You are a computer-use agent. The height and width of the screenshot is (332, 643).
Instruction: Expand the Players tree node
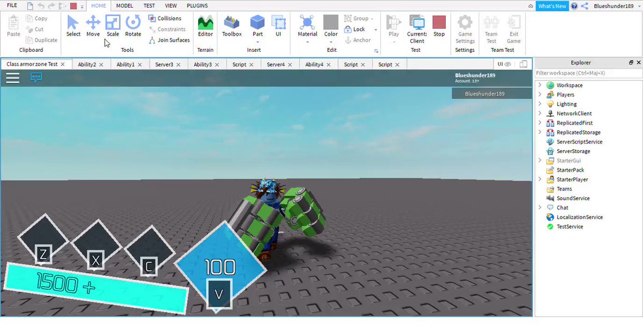(x=540, y=95)
